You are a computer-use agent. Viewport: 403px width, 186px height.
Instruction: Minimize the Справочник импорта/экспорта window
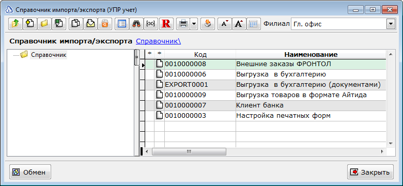pos(356,10)
